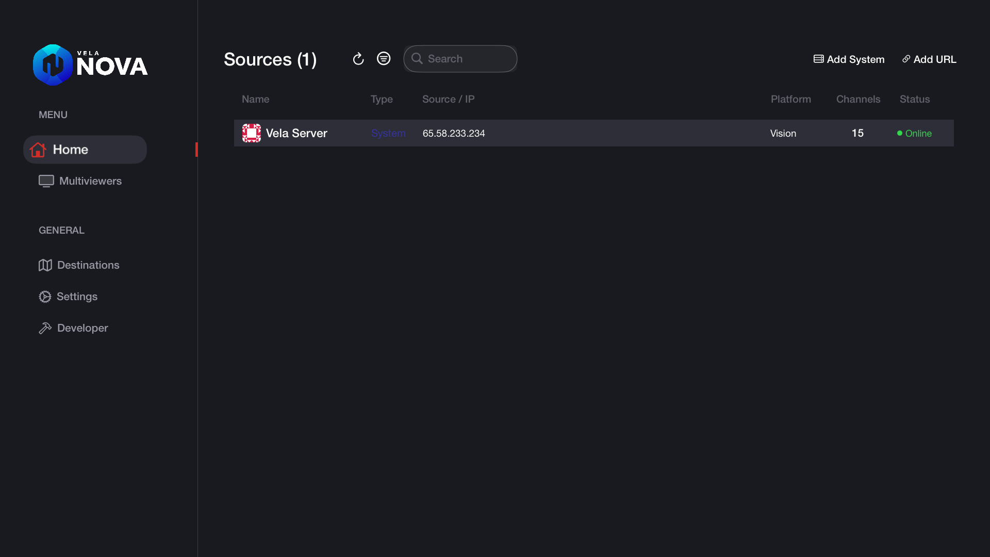
Task: Click the Destinations map icon
Action: (x=45, y=265)
